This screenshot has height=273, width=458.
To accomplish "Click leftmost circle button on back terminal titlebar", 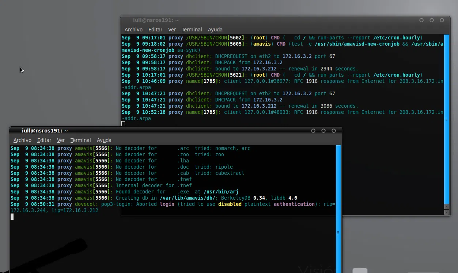I will point(421,20).
